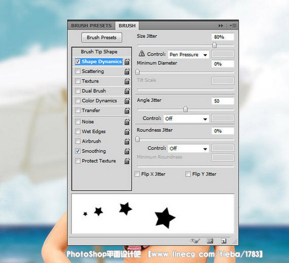
Task: Open Preset Manager icon at panel bottom
Action: pos(210,241)
